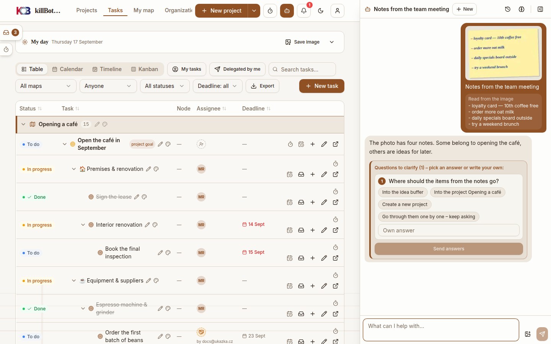Screen dimensions: 551x344
Task: Pick a color for Interior renovation task
Action: tap(155, 225)
